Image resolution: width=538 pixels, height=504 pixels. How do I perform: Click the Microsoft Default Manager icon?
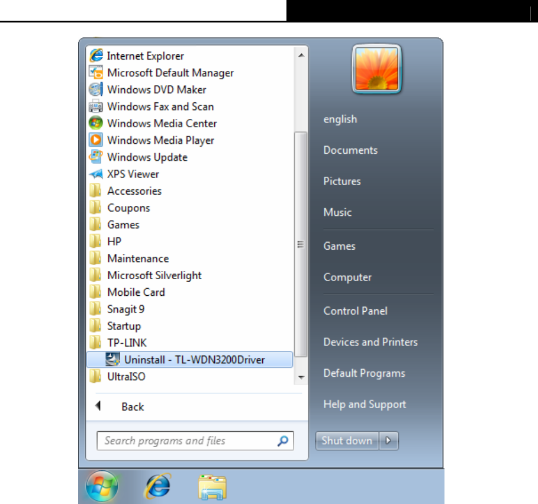[96, 72]
